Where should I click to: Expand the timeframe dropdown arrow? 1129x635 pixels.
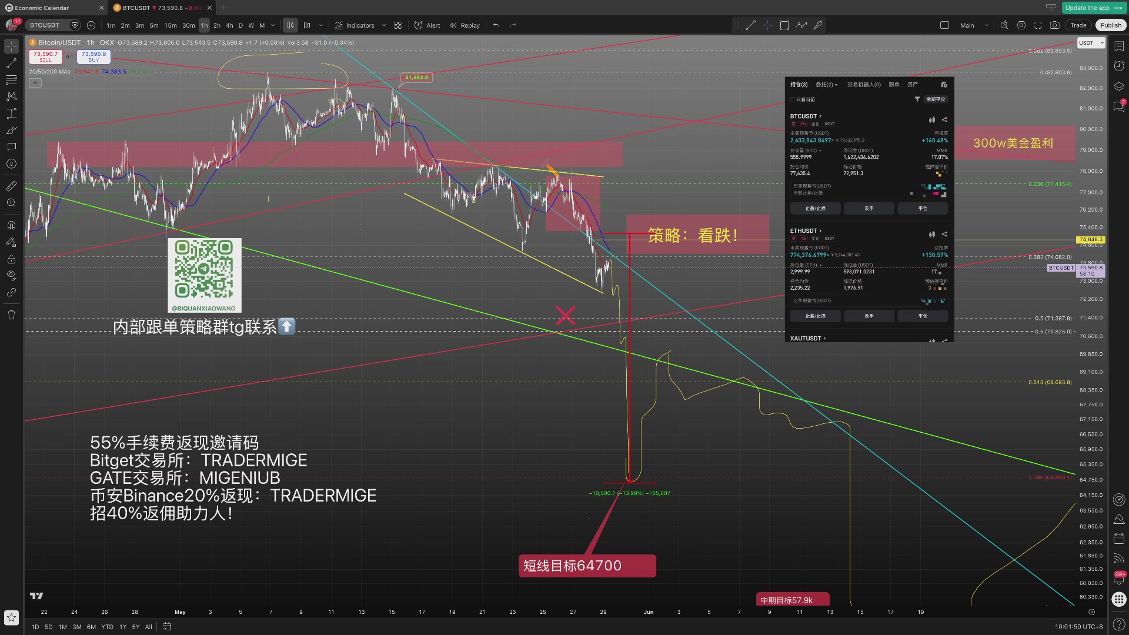(273, 25)
